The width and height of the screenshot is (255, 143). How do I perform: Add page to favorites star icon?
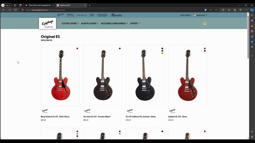216,10
